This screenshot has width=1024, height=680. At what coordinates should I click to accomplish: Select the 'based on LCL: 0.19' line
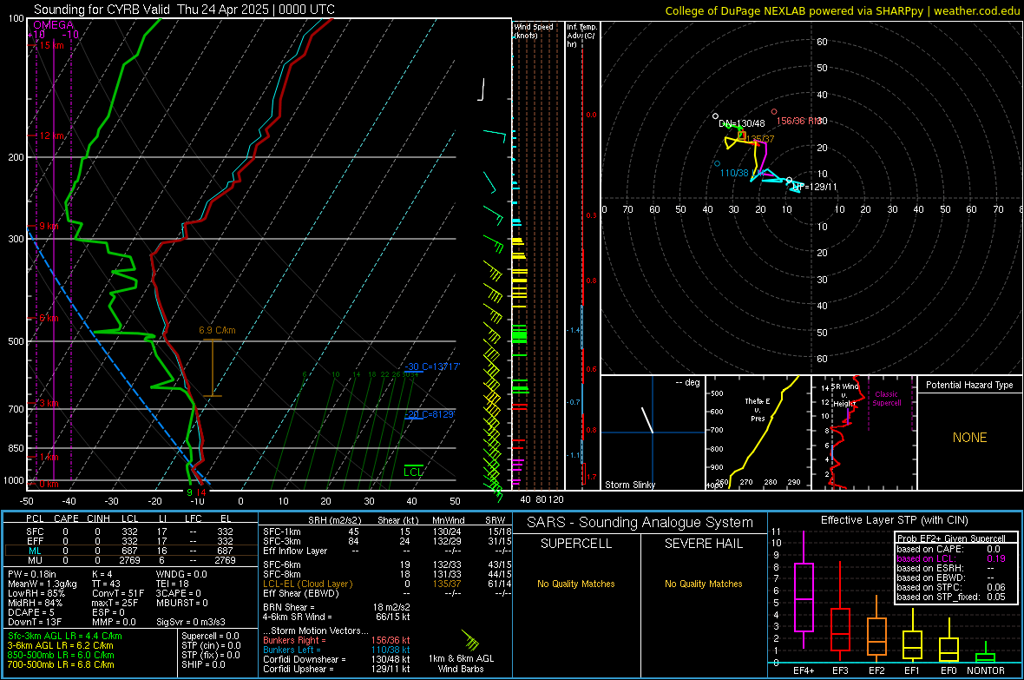point(951,559)
